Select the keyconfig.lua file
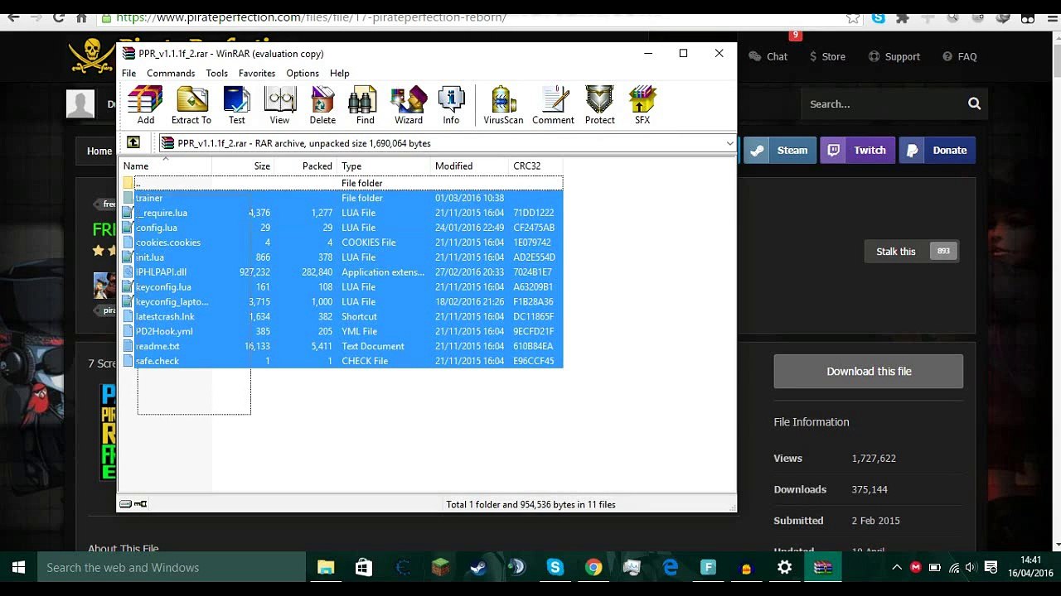The height and width of the screenshot is (596, 1061). tap(342, 287)
